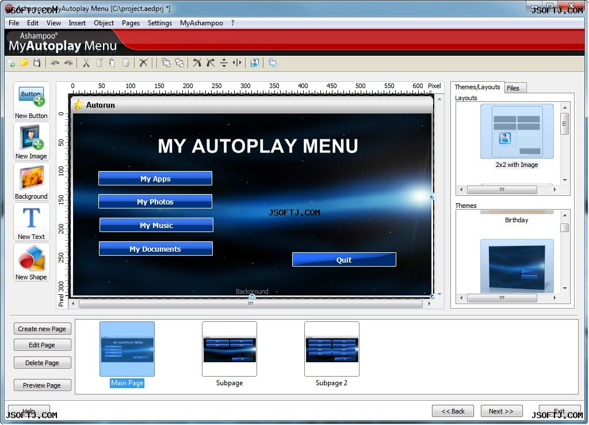Click the New project toolbar icon
This screenshot has height=425, width=589.
[12, 63]
